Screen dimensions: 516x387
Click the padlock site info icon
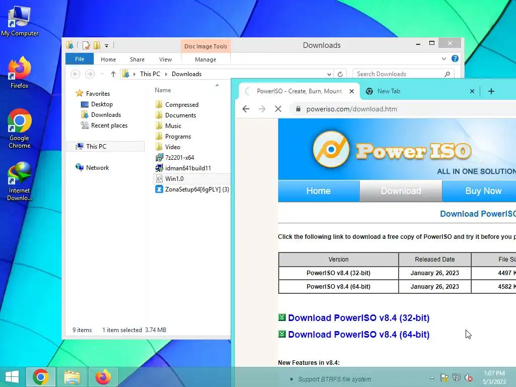click(x=298, y=109)
